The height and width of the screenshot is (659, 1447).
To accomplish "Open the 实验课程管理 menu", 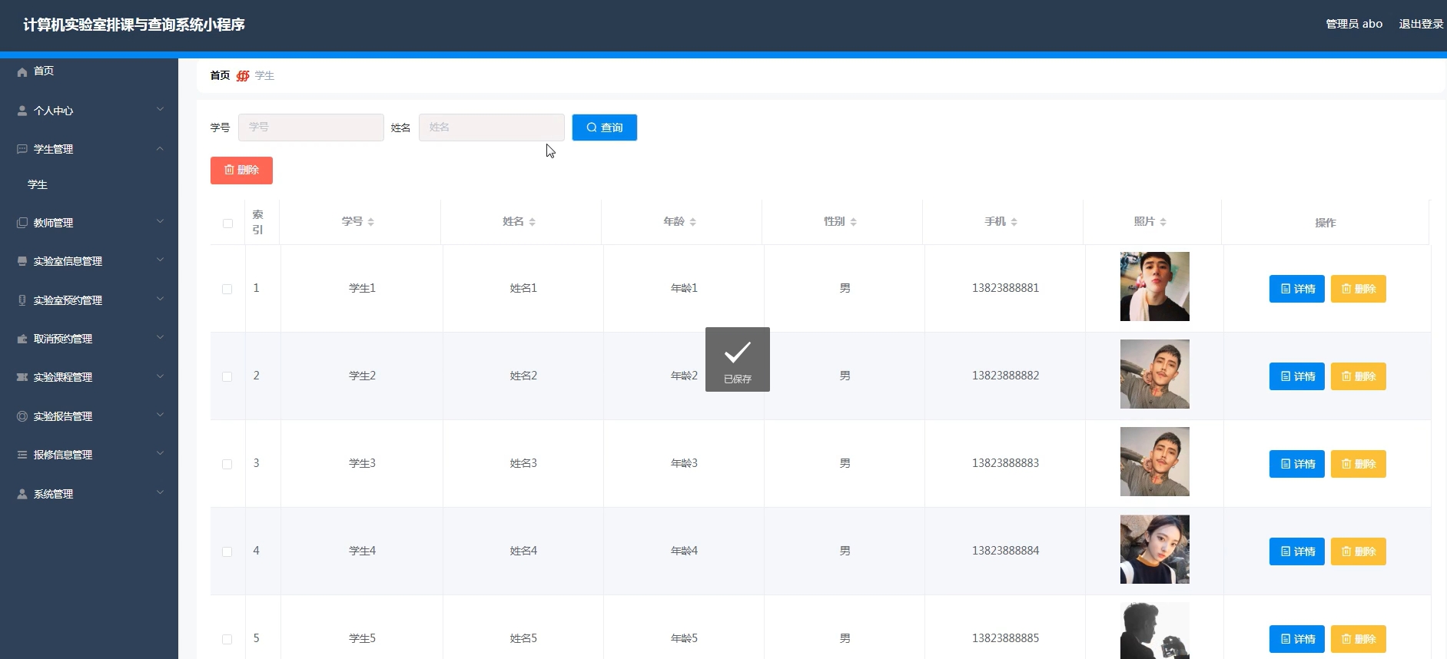I will tap(63, 377).
